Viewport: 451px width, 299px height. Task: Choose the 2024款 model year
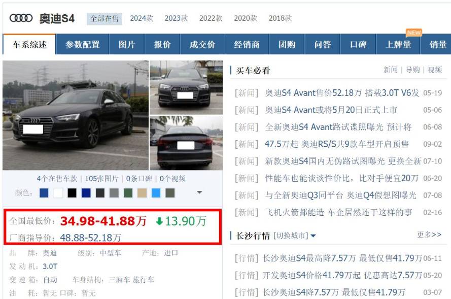[142, 18]
